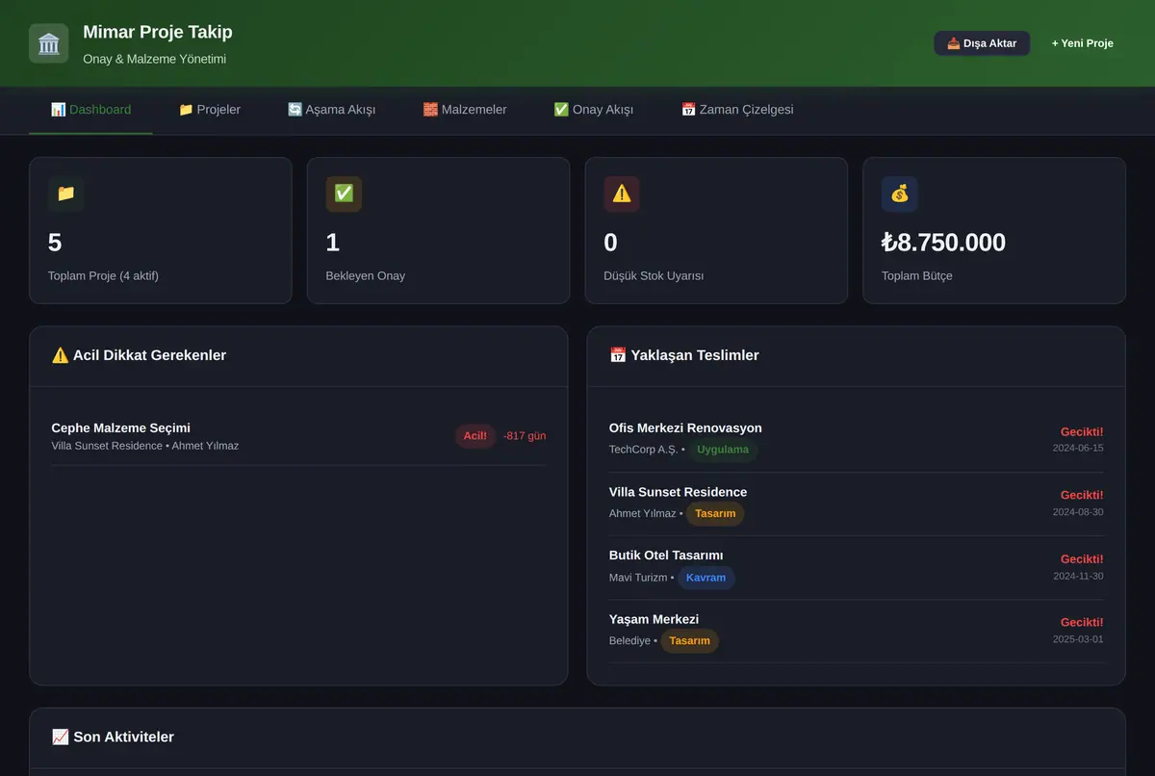The image size is (1155, 776).
Task: Click the Kavram stage badge
Action: (x=706, y=578)
